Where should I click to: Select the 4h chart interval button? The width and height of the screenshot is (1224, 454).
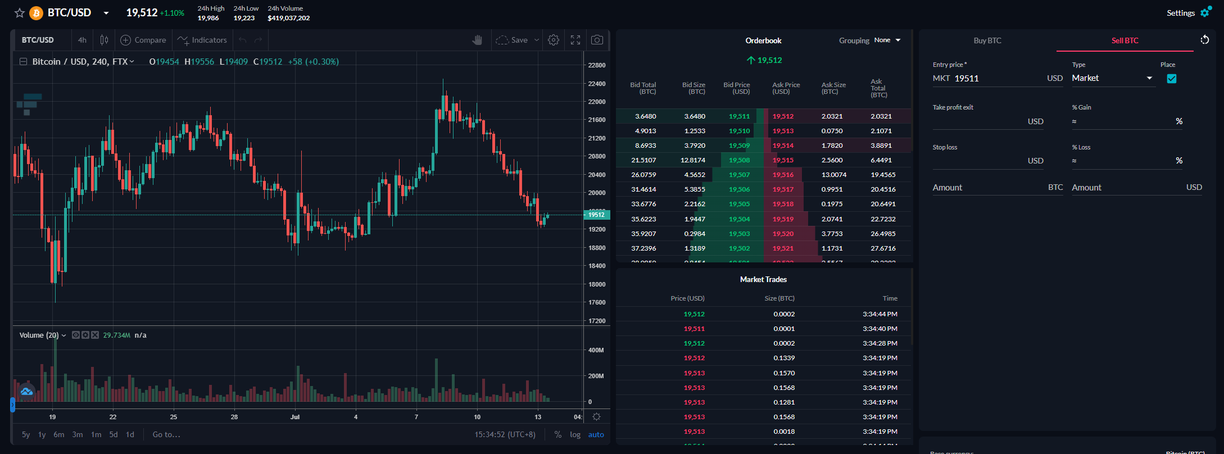[x=82, y=40]
